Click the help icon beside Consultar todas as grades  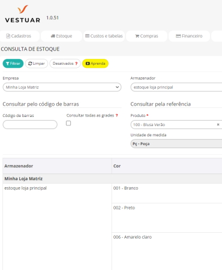pos(117,115)
